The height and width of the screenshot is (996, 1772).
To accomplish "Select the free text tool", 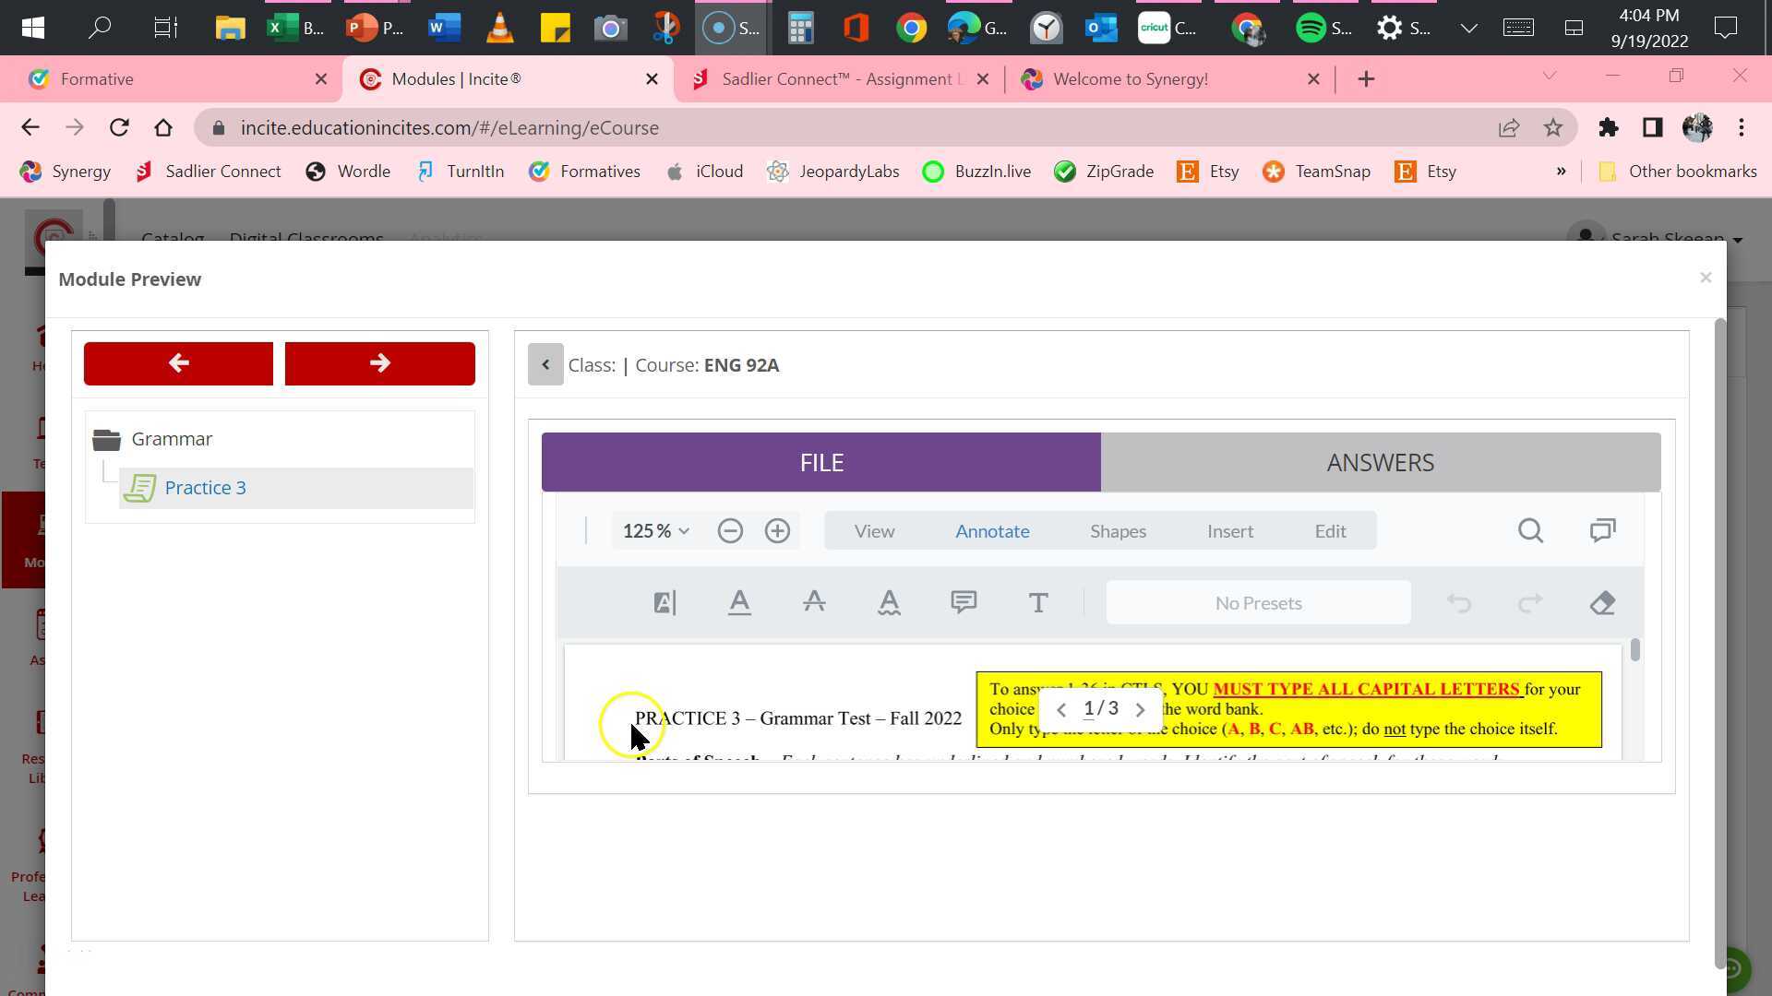I will coord(1038,603).
